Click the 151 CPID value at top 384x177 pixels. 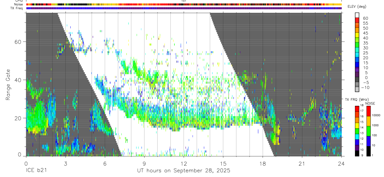click(184, 1)
